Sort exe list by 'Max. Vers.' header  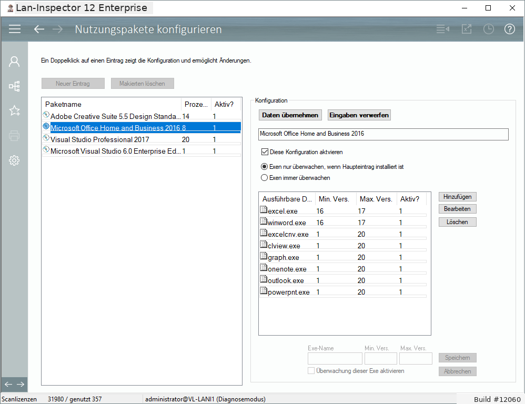tap(376, 199)
